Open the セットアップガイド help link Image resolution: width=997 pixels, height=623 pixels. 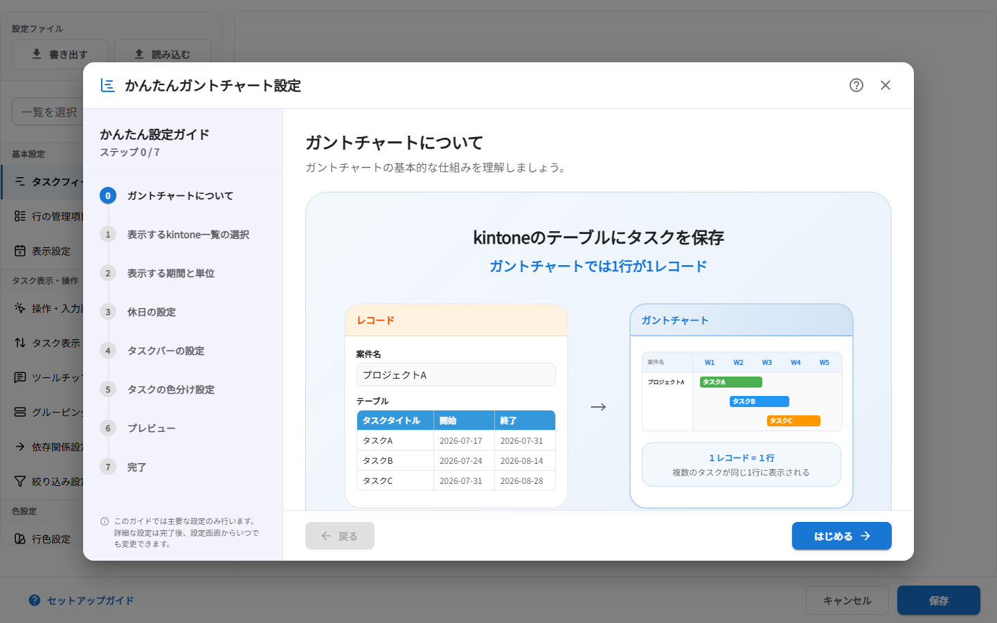coord(82,601)
